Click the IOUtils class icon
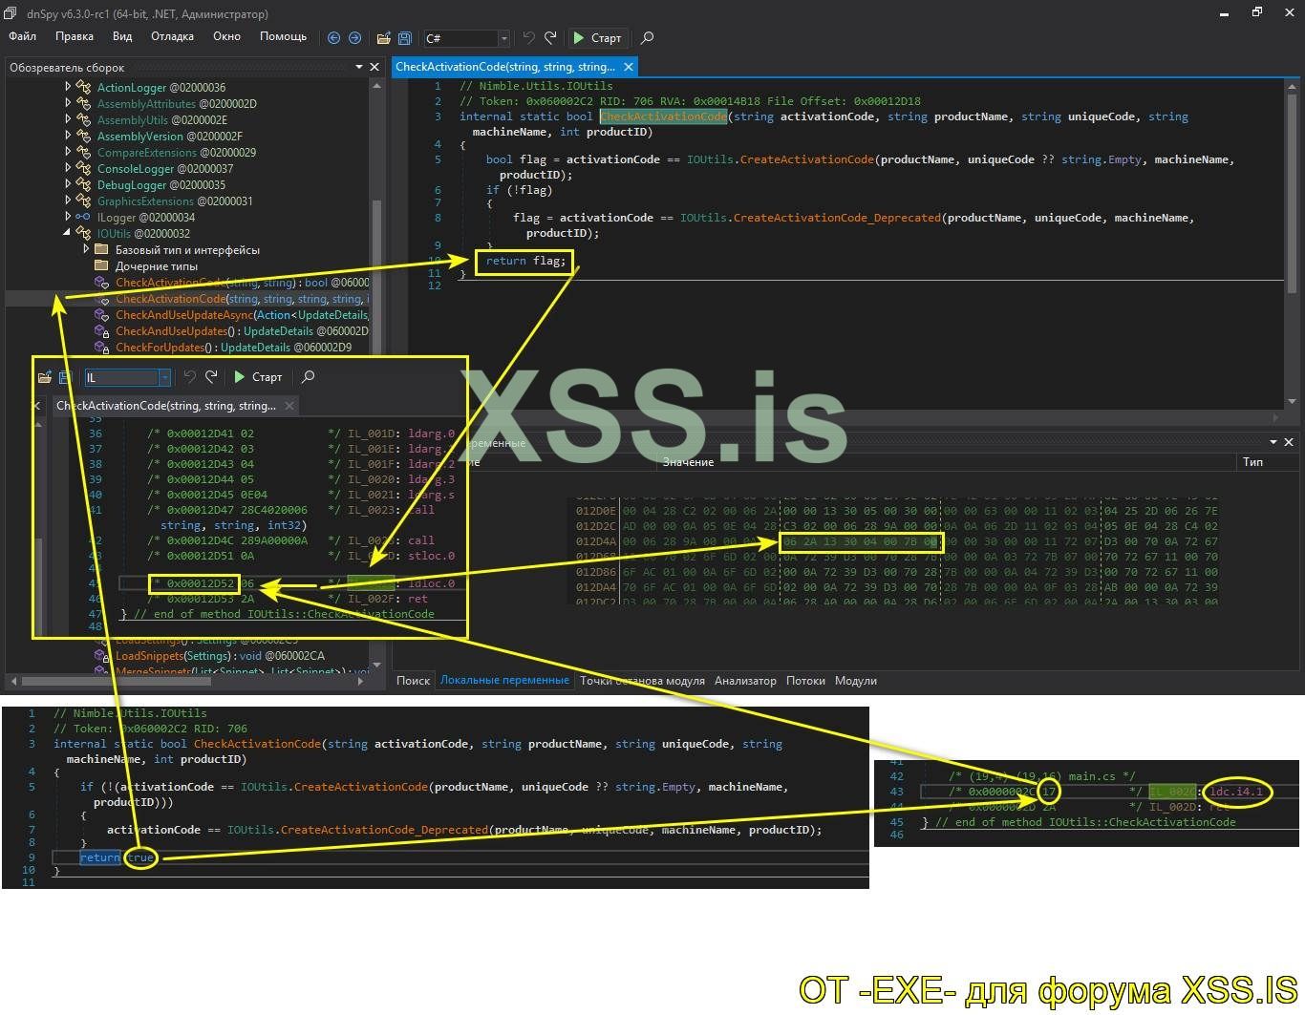1305x1015 pixels. point(84,233)
